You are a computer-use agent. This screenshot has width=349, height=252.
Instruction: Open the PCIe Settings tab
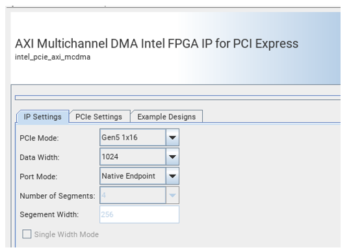tap(99, 116)
